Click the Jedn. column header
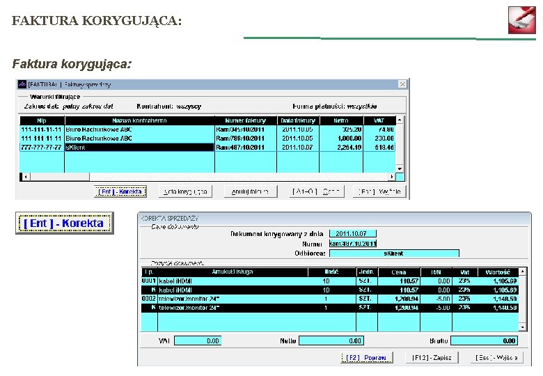 367,272
